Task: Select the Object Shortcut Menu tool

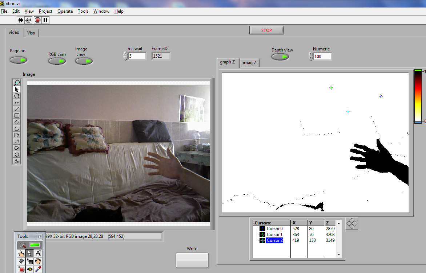Action: 29,261
